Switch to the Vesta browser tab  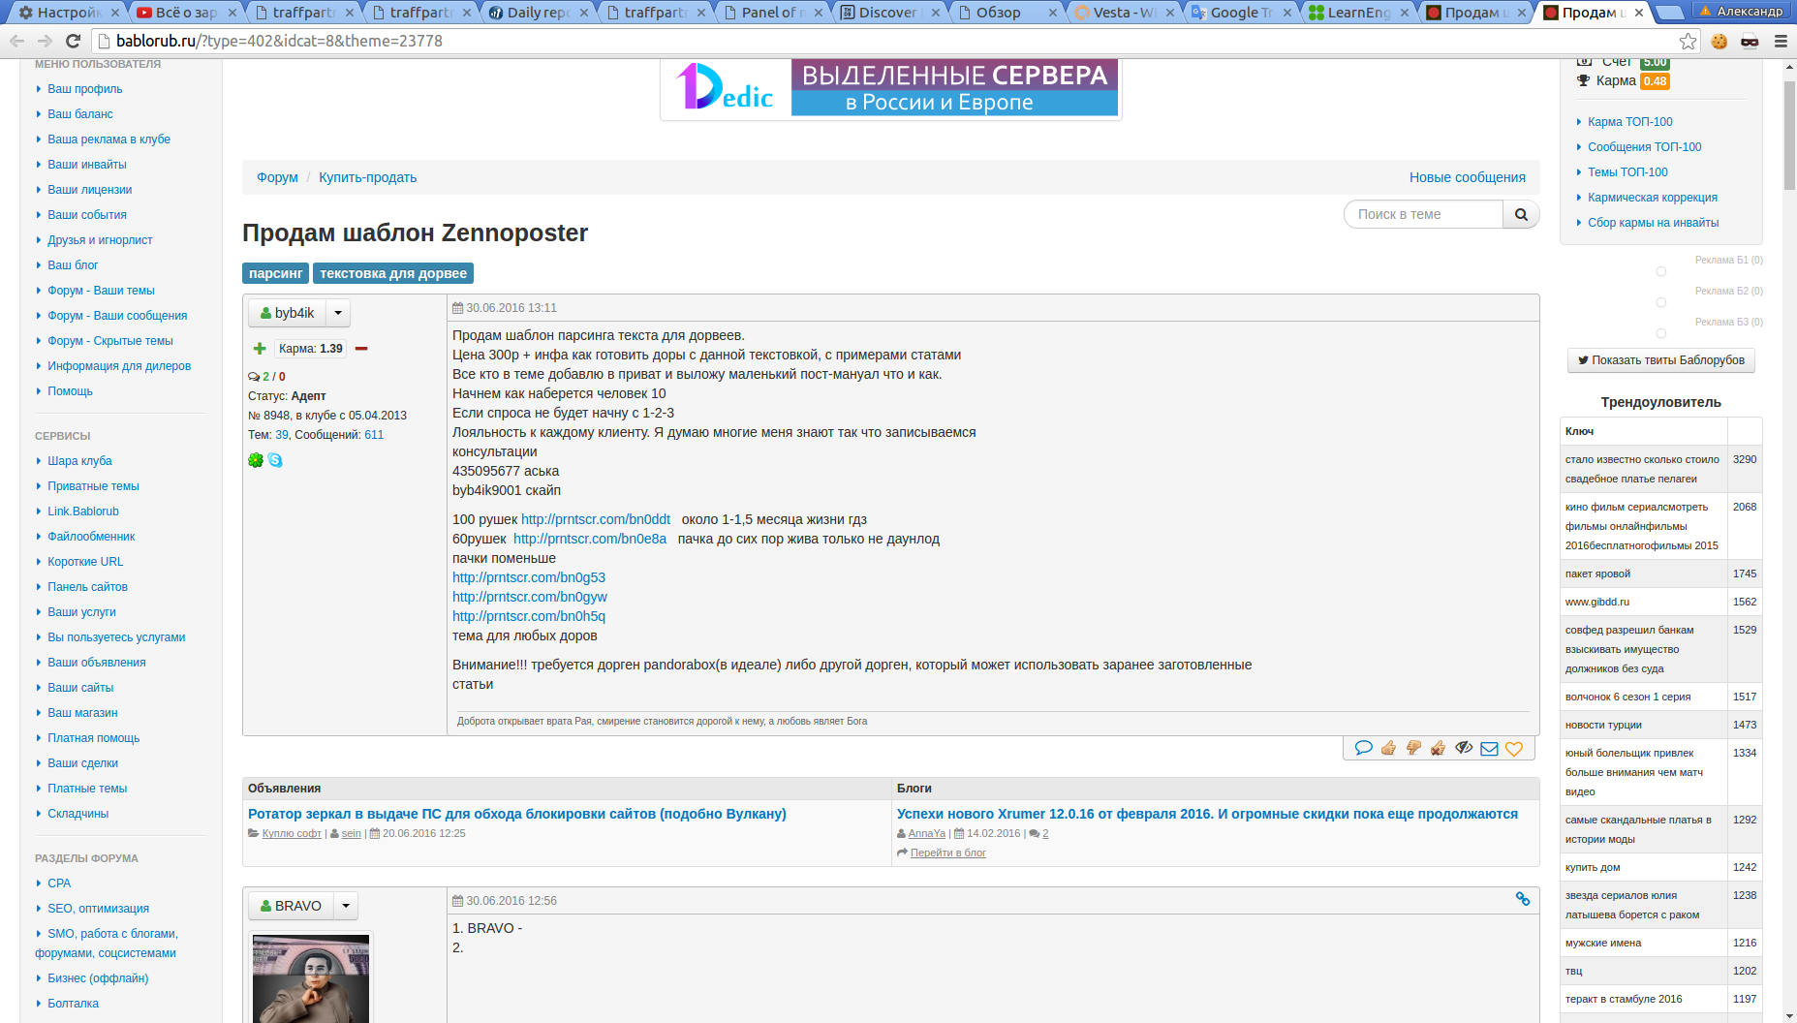(x=1124, y=13)
